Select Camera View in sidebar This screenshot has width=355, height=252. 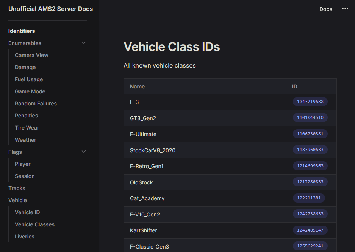(x=31, y=55)
